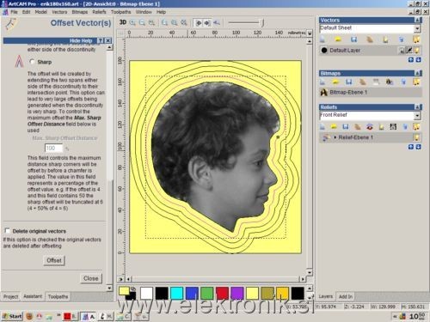430x322 pixels.
Task: Open the Front Relief dropdown
Action: [417, 115]
